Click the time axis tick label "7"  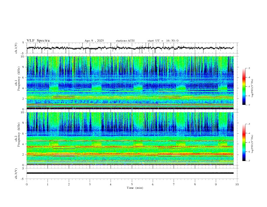[x=174, y=184]
